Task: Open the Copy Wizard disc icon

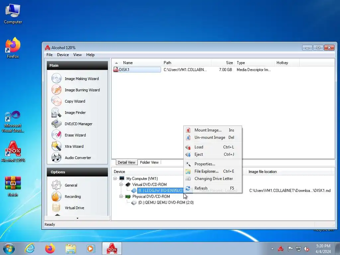Action: coord(56,101)
